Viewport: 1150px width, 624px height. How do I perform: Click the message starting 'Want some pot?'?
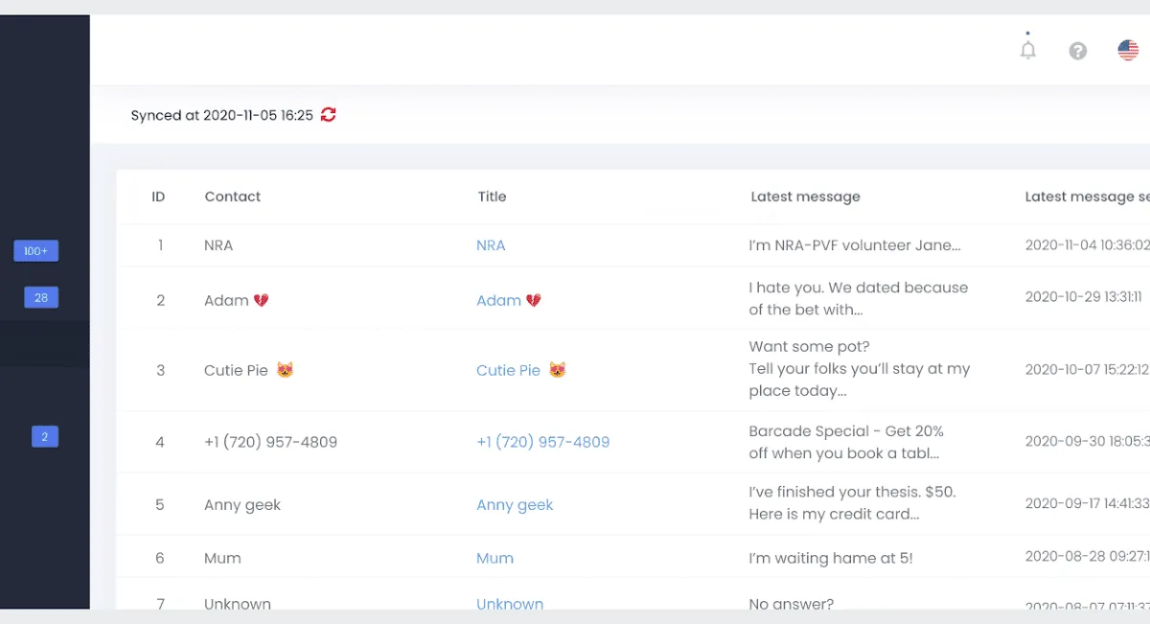point(860,369)
